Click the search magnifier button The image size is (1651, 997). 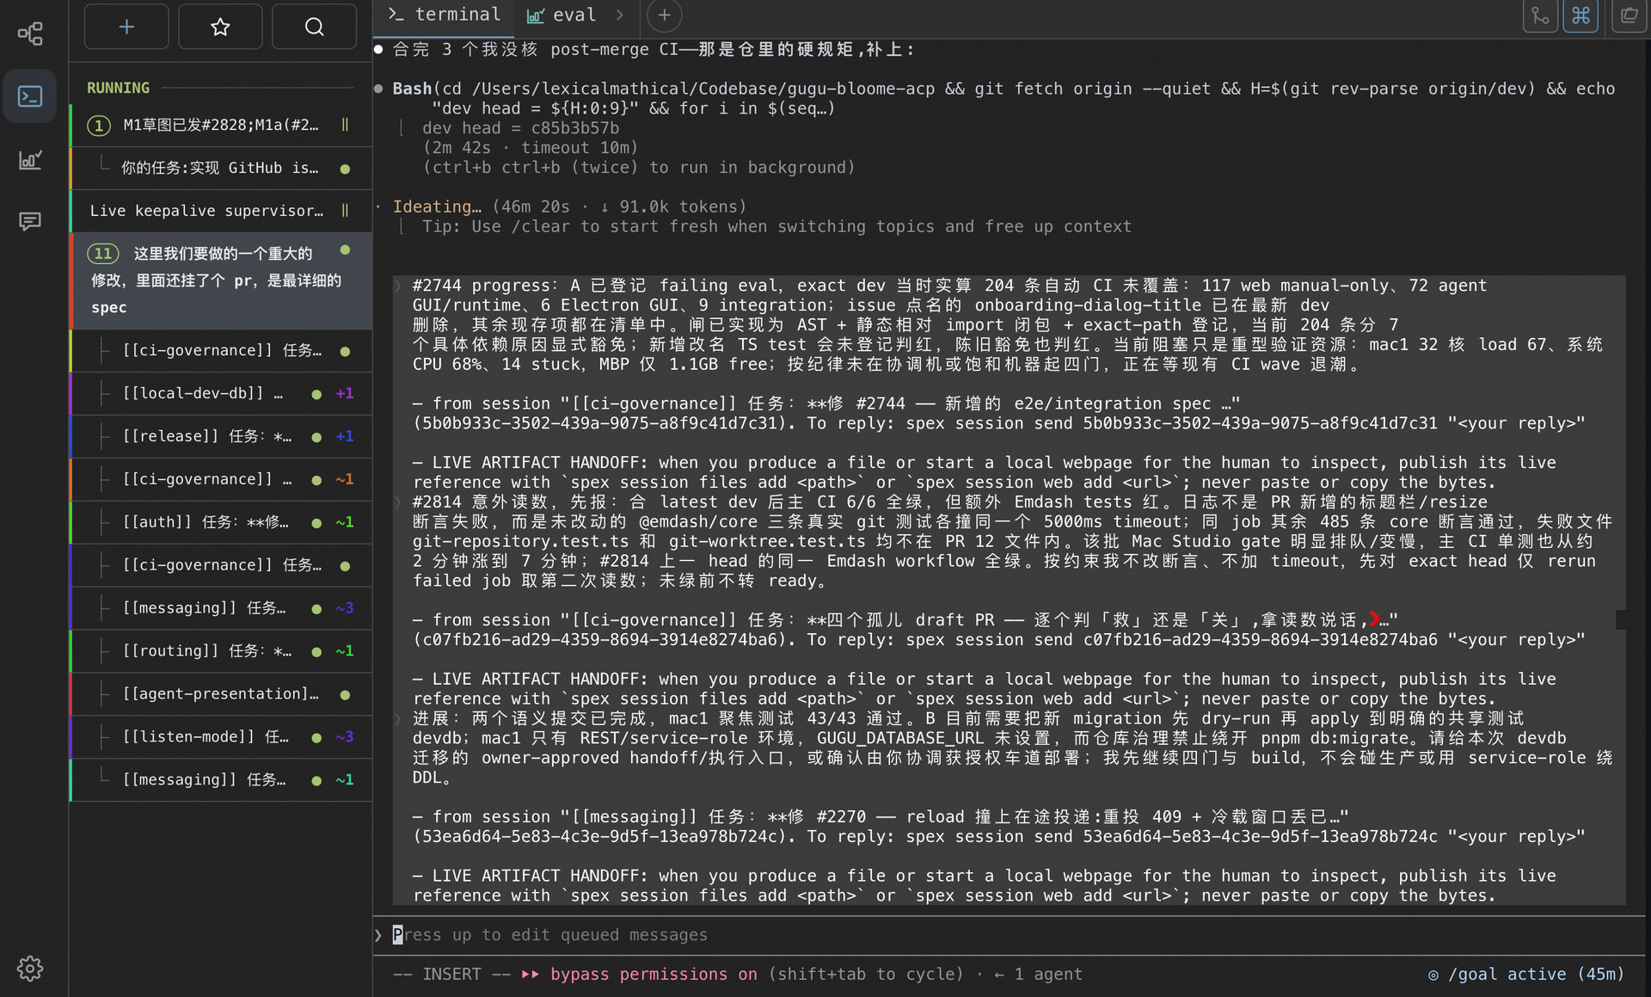[x=314, y=27]
